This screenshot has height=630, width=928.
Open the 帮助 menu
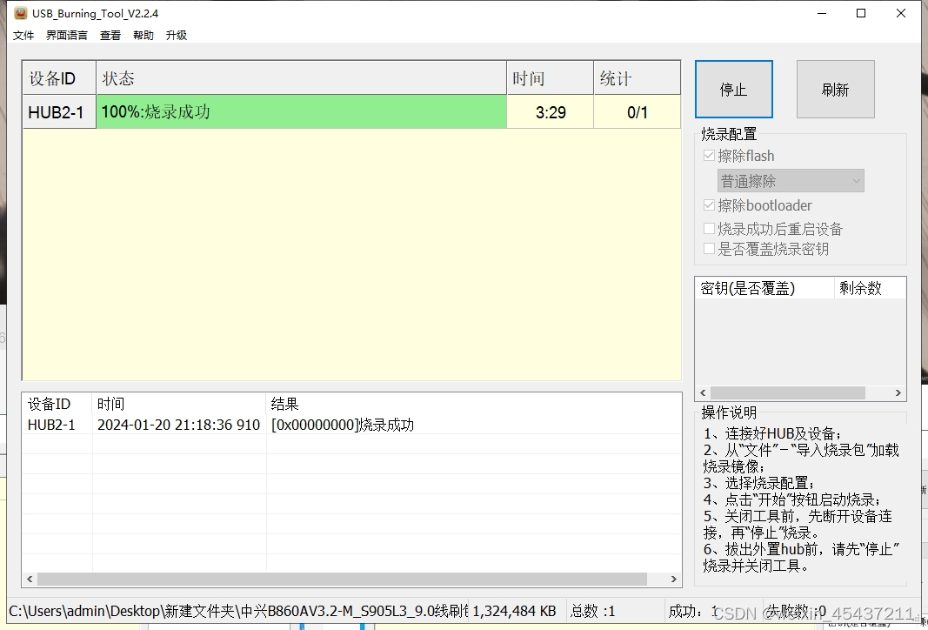(144, 36)
